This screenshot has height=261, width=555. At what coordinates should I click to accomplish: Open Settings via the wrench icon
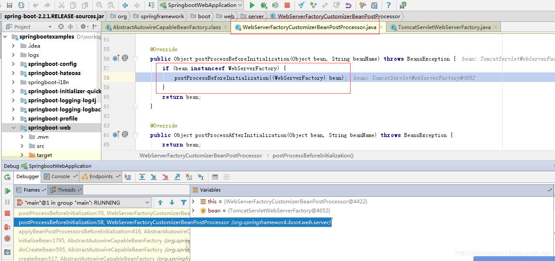[x=363, y=5]
